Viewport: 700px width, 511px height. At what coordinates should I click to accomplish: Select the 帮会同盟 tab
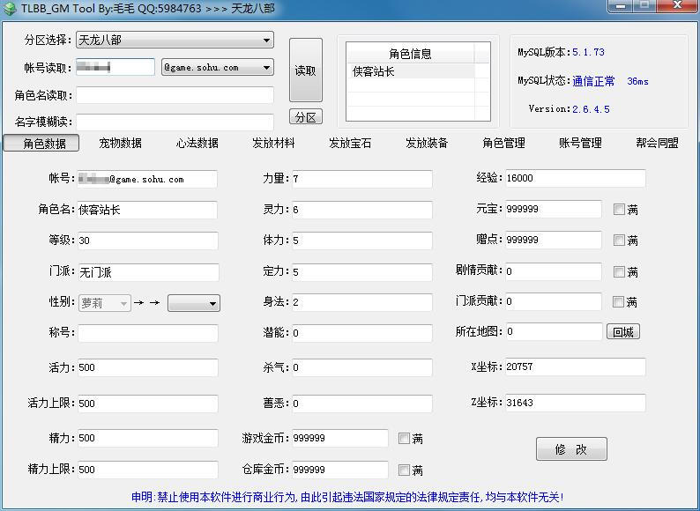(657, 144)
